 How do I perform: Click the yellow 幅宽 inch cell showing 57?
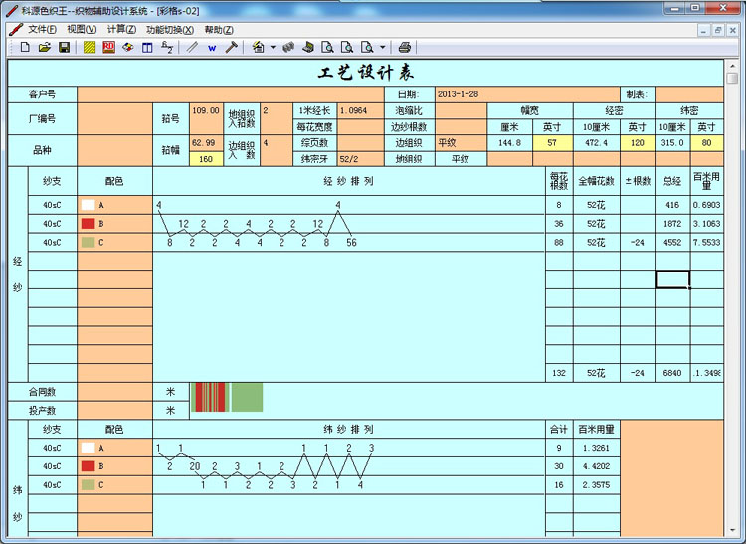552,142
